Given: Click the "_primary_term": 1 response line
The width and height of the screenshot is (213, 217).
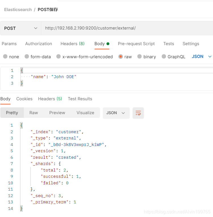Looking at the screenshot, I should coord(53,202).
